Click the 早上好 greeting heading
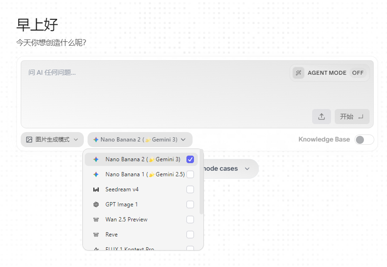The image size is (387, 267). (37, 24)
